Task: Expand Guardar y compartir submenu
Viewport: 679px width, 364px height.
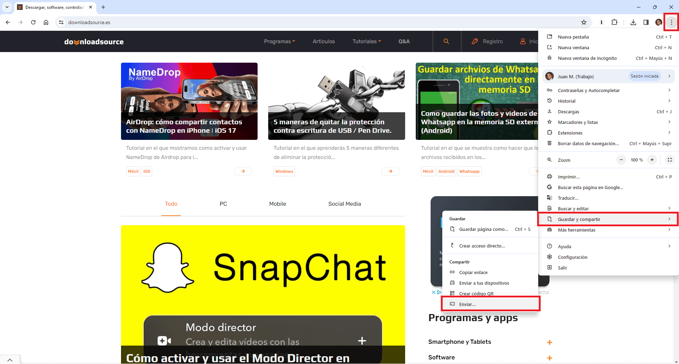Action: pyautogui.click(x=609, y=219)
